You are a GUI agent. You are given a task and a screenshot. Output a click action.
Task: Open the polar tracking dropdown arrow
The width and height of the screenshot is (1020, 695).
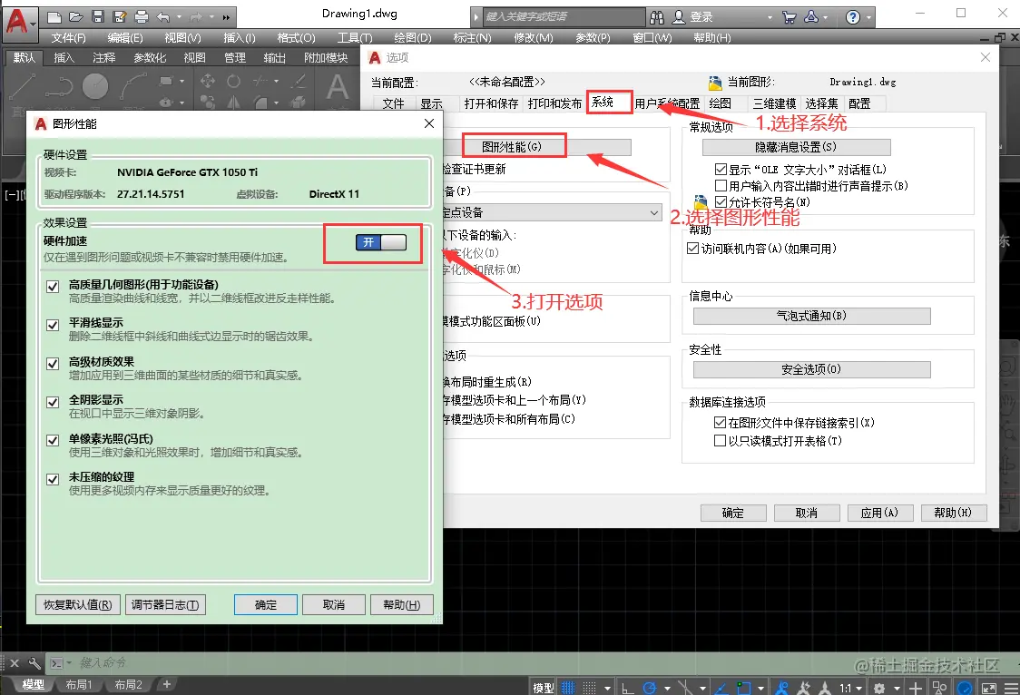[667, 688]
